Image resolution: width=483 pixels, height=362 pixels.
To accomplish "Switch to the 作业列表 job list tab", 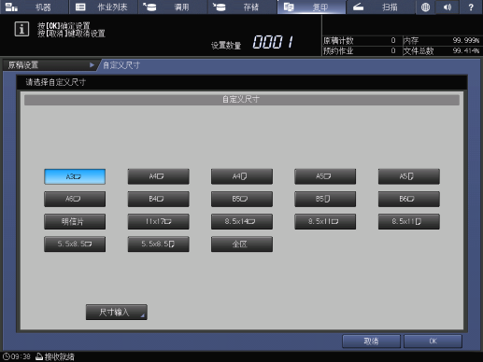I will tap(104, 7).
